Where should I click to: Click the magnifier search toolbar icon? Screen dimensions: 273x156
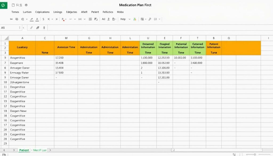click(x=150, y=19)
